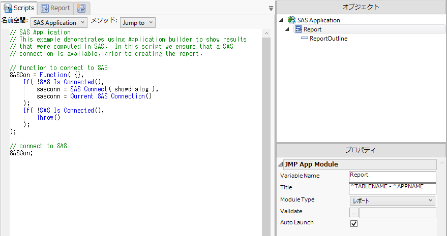Click the Validate text field

(397, 213)
